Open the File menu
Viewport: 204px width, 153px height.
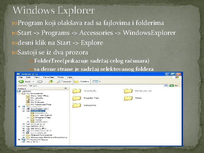pos(21,77)
